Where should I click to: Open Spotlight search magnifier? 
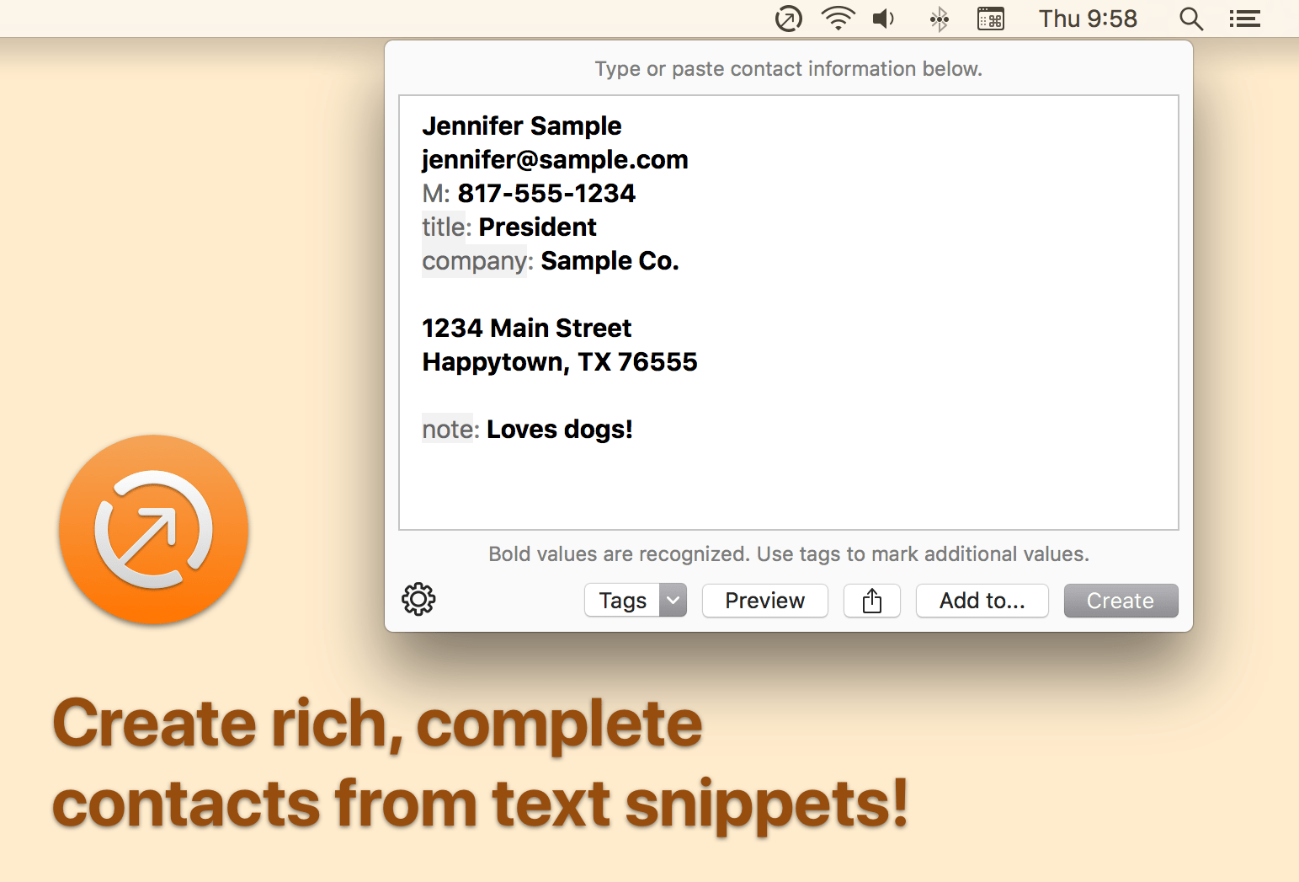[1190, 19]
